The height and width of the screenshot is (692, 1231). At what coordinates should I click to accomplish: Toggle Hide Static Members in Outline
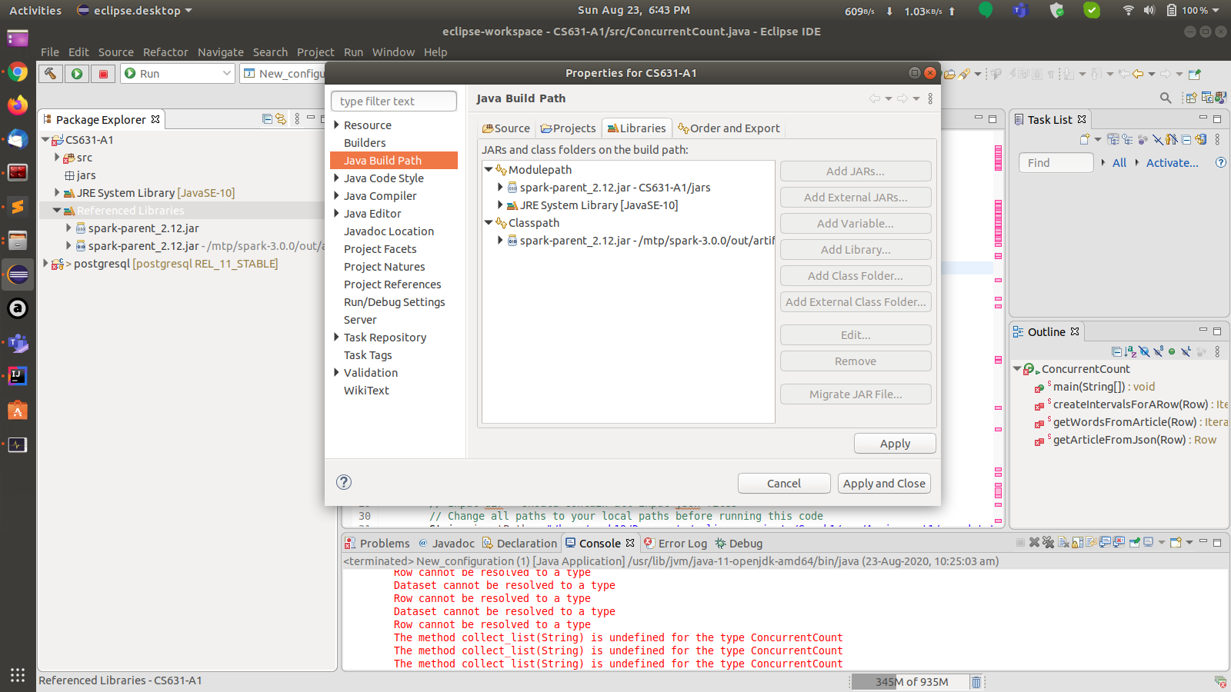[x=1158, y=351]
